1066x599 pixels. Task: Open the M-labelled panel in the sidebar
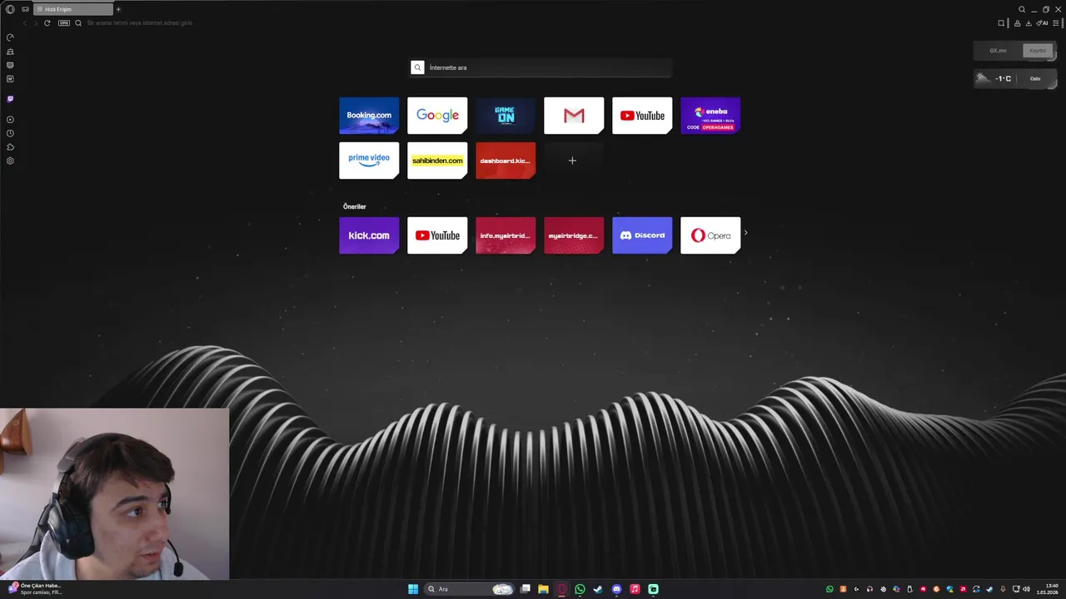10,79
